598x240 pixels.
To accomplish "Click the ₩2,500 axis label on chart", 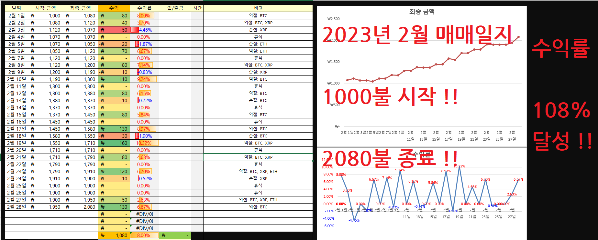I will coord(333,19).
